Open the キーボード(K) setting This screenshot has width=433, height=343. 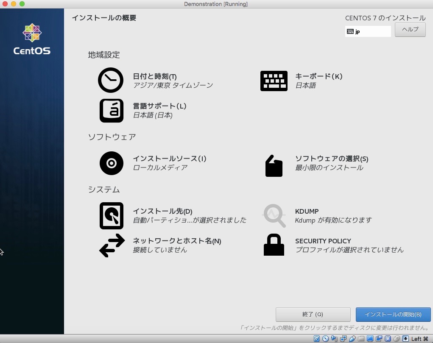coord(318,76)
